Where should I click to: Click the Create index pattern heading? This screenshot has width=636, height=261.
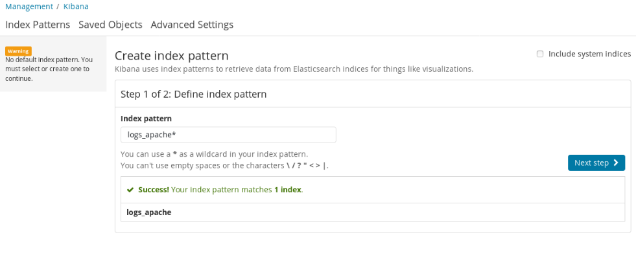coord(172,56)
